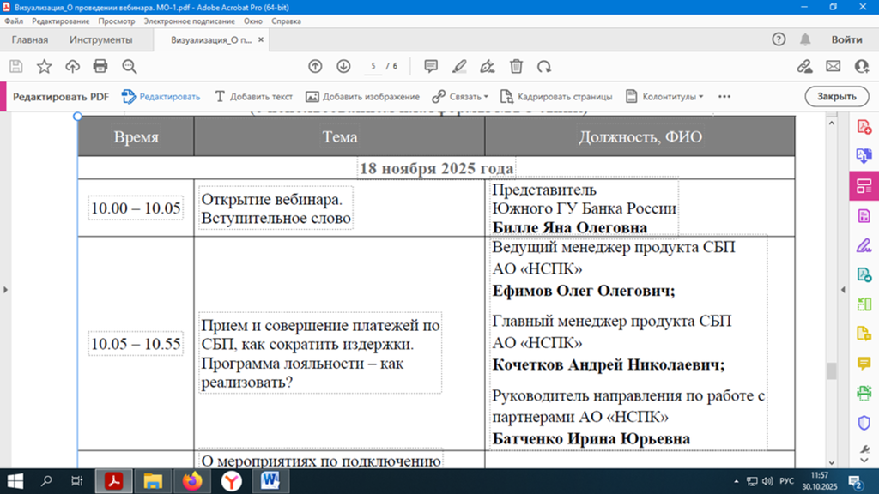This screenshot has height=494, width=879.
Task: Open Fill & Sign tool in right sidebar
Action: 864,246
